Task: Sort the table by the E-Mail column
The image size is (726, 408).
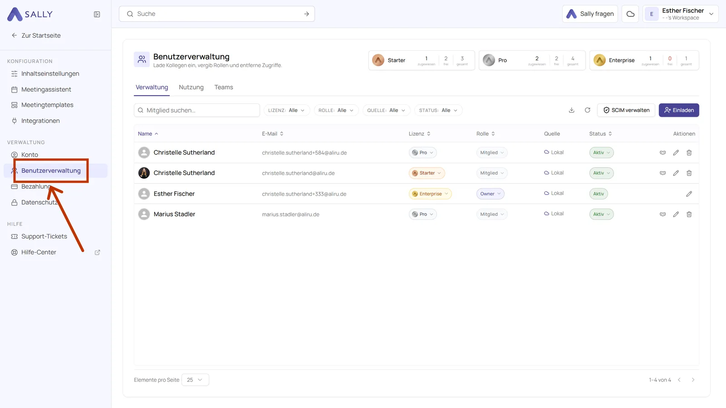Action: [x=273, y=134]
